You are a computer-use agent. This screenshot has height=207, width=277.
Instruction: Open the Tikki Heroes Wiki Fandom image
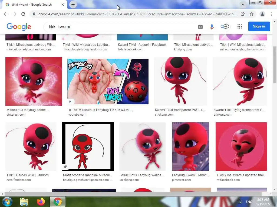31,147
